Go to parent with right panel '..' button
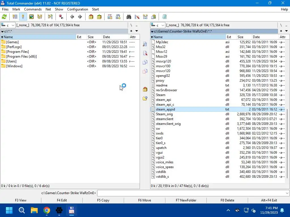Image resolution: width=290 pixels, height=217 pixels. coord(286,25)
